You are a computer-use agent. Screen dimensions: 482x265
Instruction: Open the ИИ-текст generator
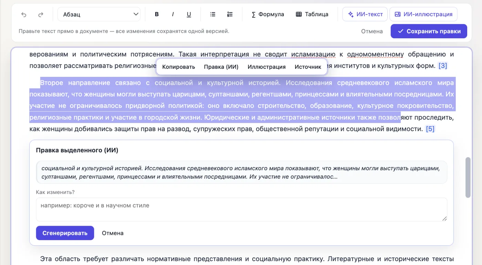[365, 14]
